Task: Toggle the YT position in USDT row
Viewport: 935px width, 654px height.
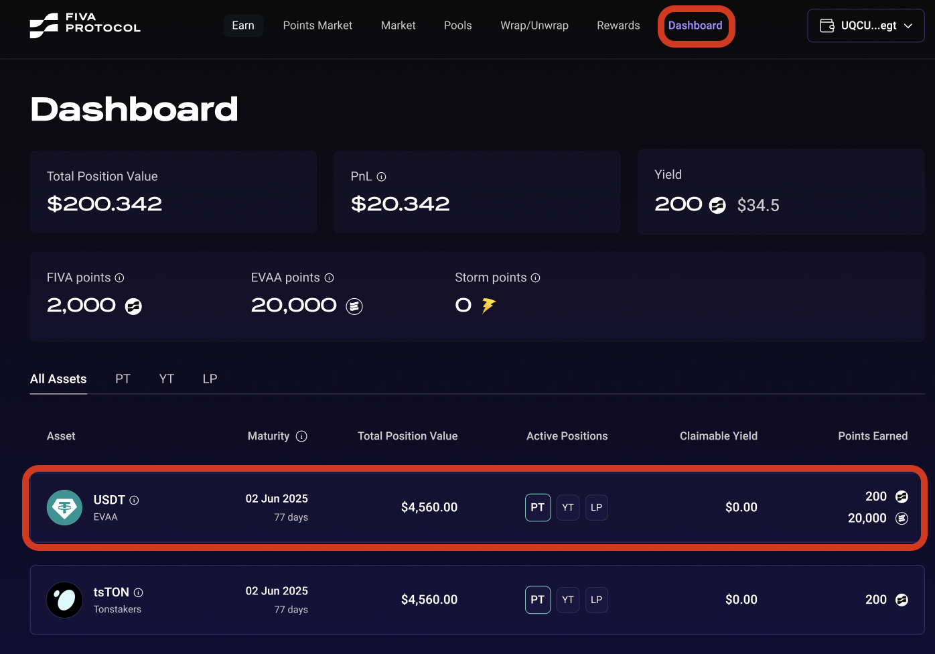Action: pos(568,507)
